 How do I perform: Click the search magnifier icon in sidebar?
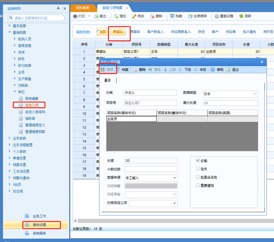click(11, 18)
